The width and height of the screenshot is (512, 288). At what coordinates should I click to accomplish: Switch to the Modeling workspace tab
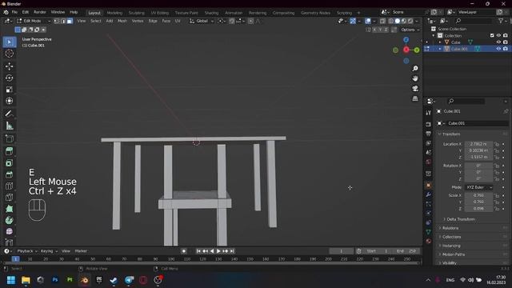point(114,13)
